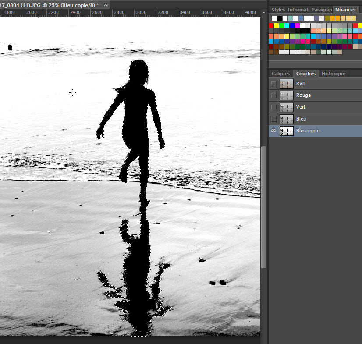Close the 17_0804 (11).JPG document tab

(x=105, y=4)
